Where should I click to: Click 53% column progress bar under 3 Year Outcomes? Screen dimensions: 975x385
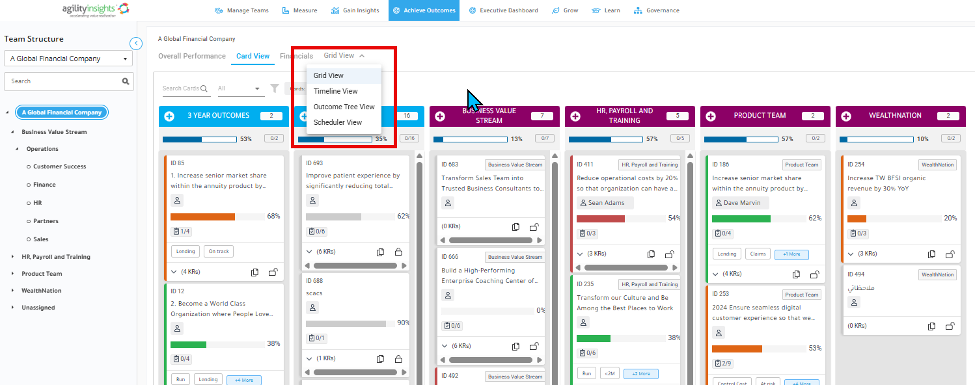pos(200,139)
